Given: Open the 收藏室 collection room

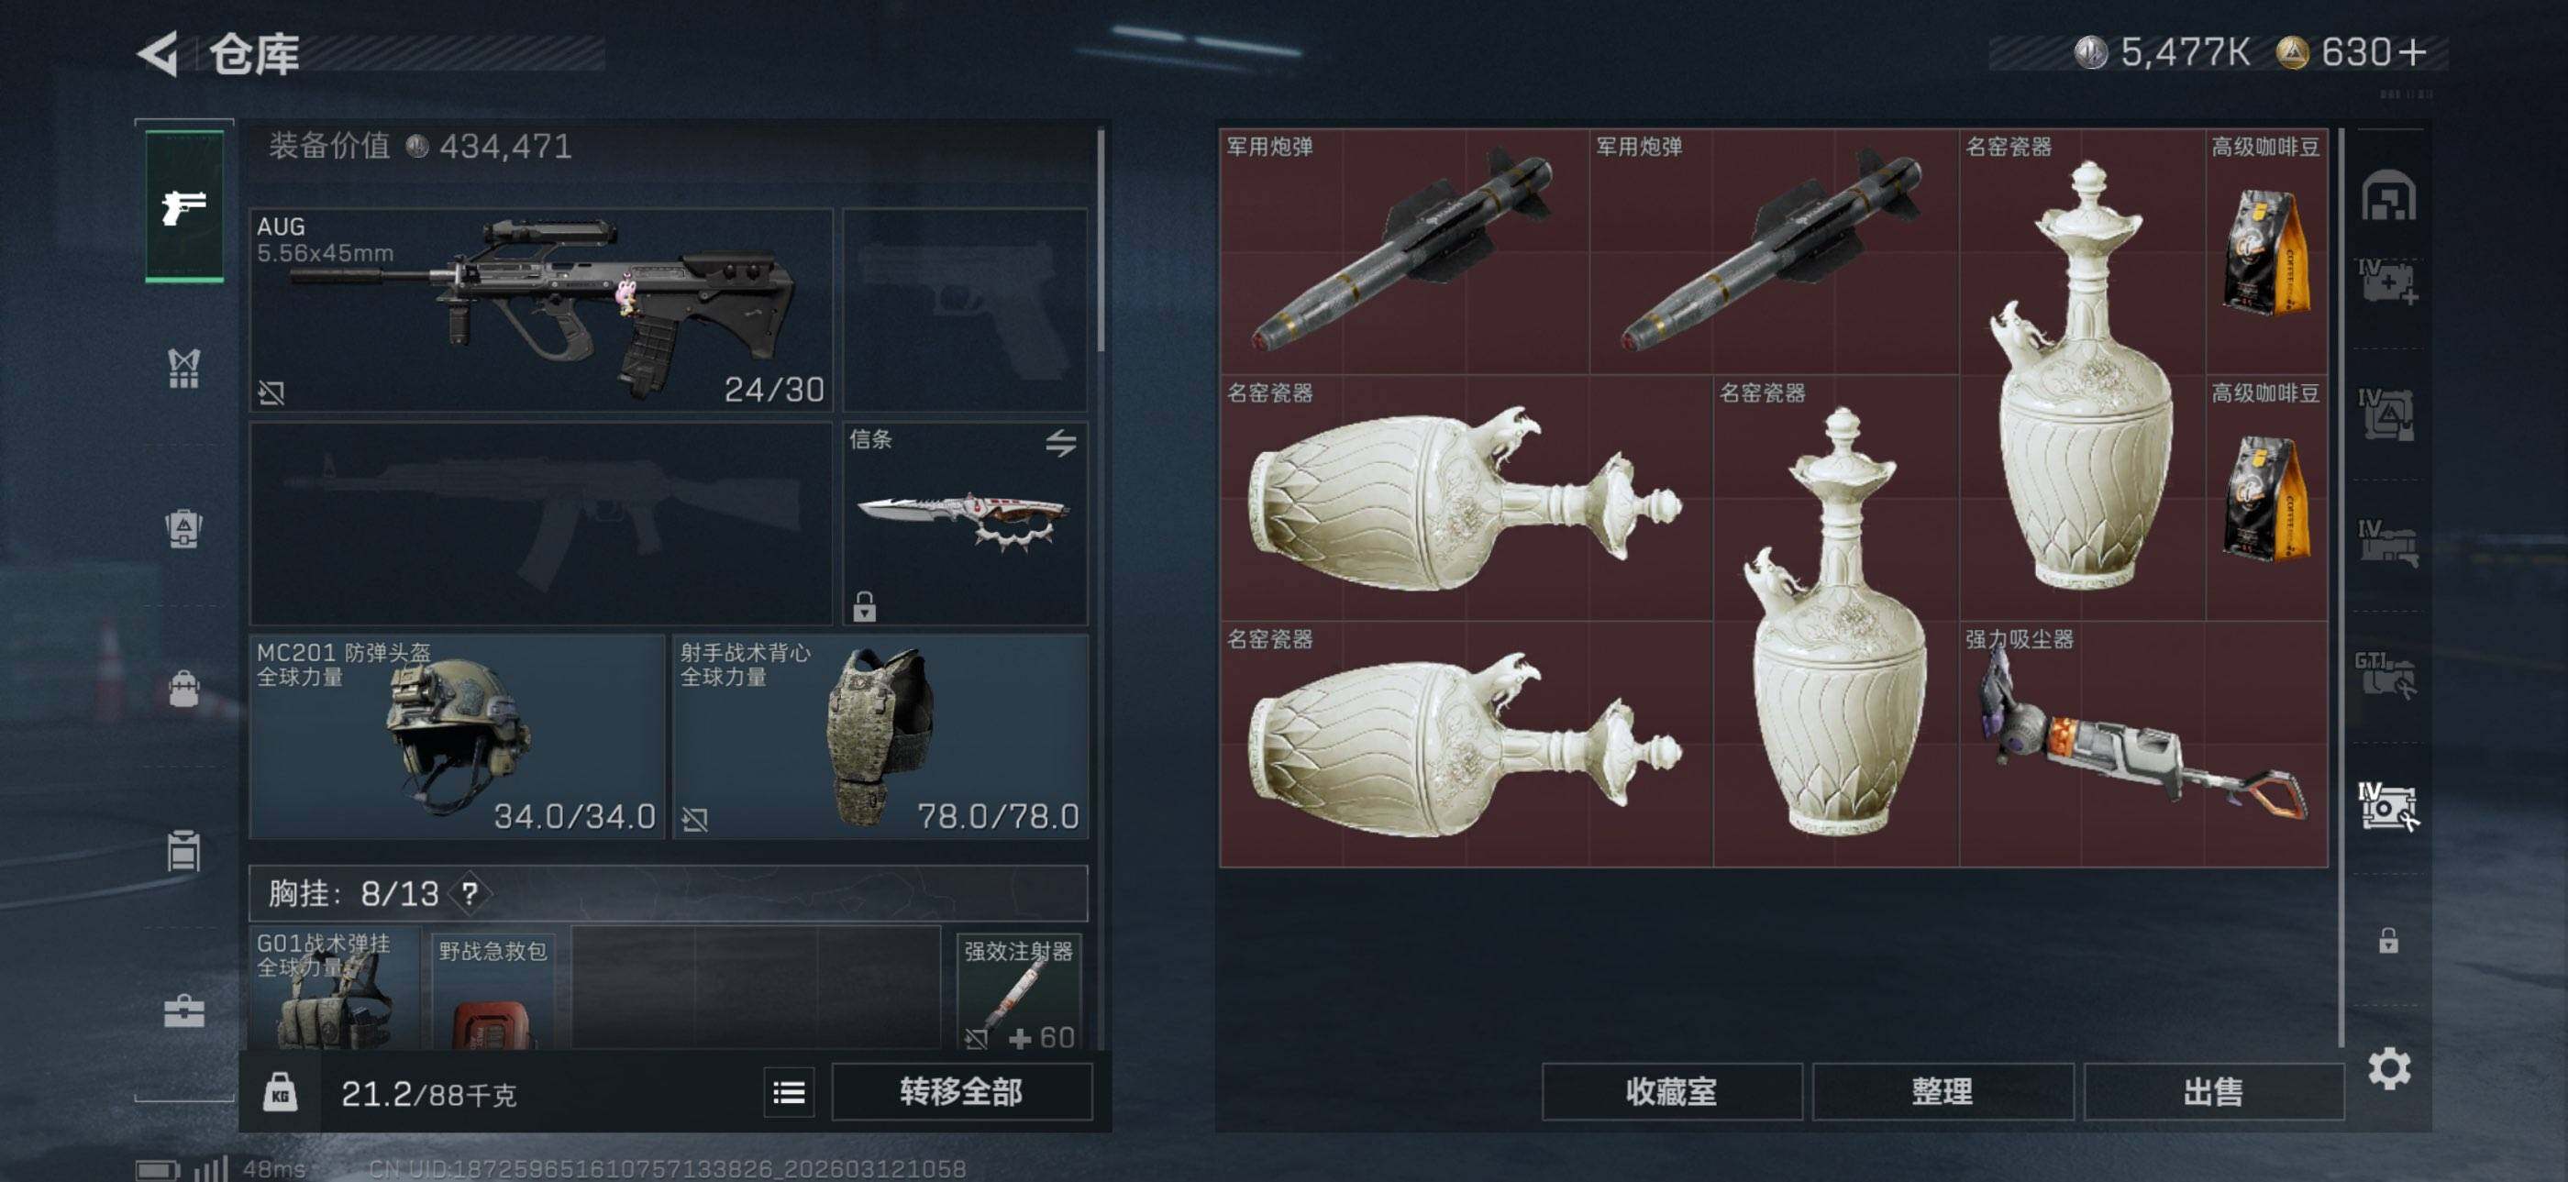Looking at the screenshot, I should tap(1672, 1092).
